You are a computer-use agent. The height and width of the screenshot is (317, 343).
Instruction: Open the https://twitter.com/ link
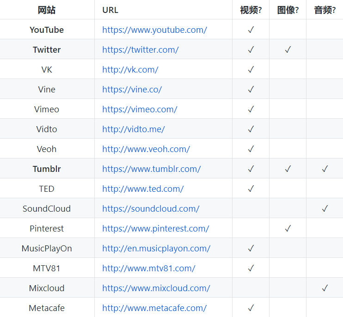[141, 50]
